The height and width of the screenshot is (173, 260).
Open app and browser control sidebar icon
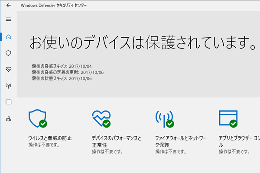click(9, 102)
